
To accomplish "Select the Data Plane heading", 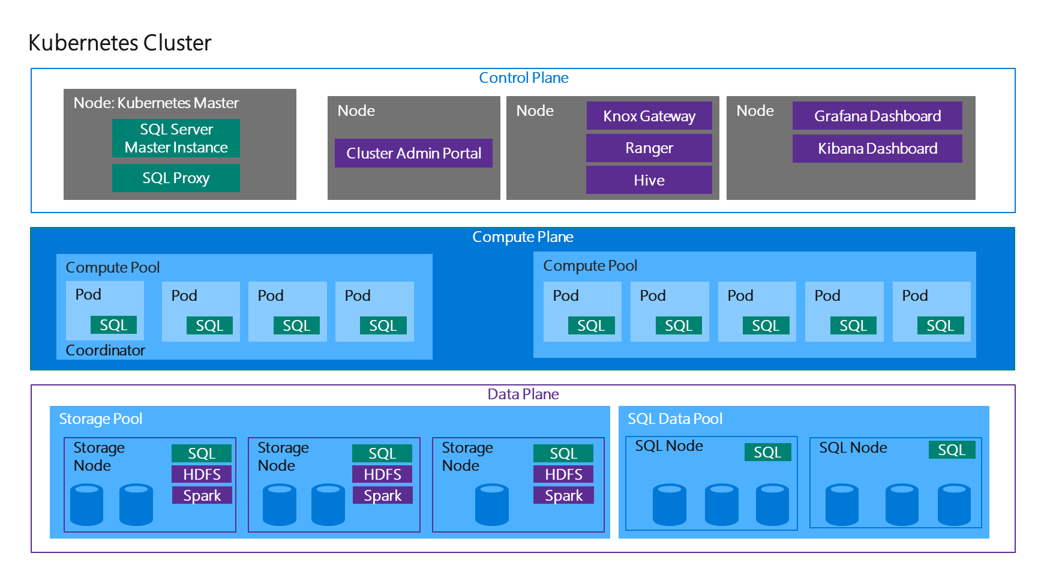I will 523,394.
